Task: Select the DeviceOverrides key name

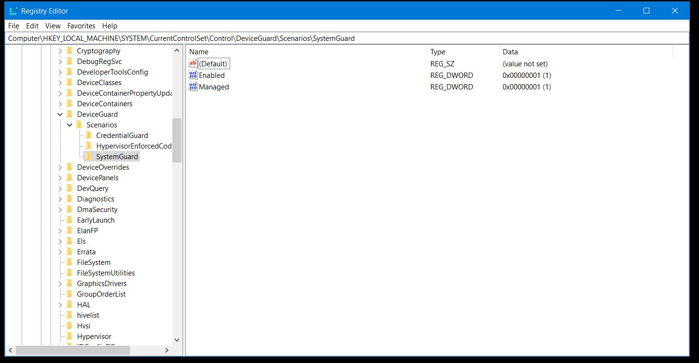Action: coord(103,167)
